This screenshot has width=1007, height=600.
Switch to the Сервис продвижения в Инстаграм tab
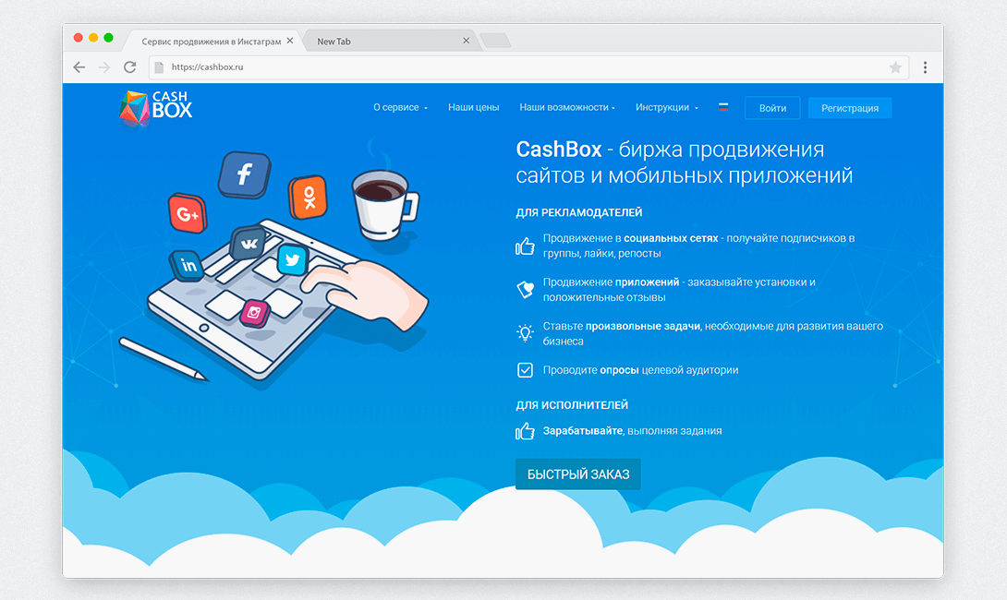212,41
